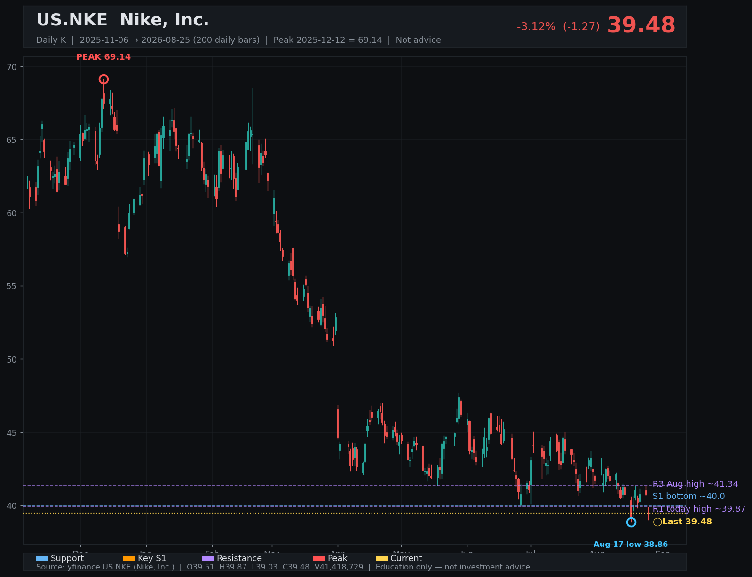Click the yellow Current legend swatch

click(x=382, y=558)
